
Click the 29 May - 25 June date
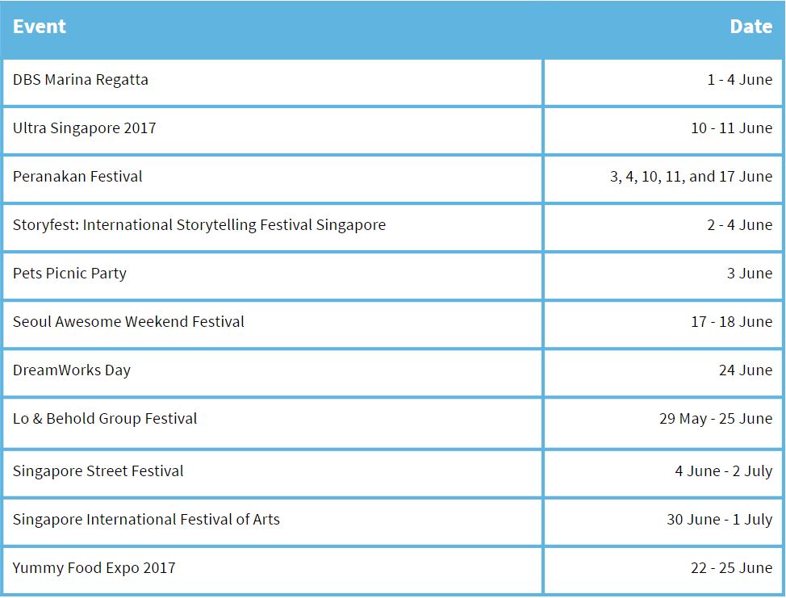click(715, 419)
